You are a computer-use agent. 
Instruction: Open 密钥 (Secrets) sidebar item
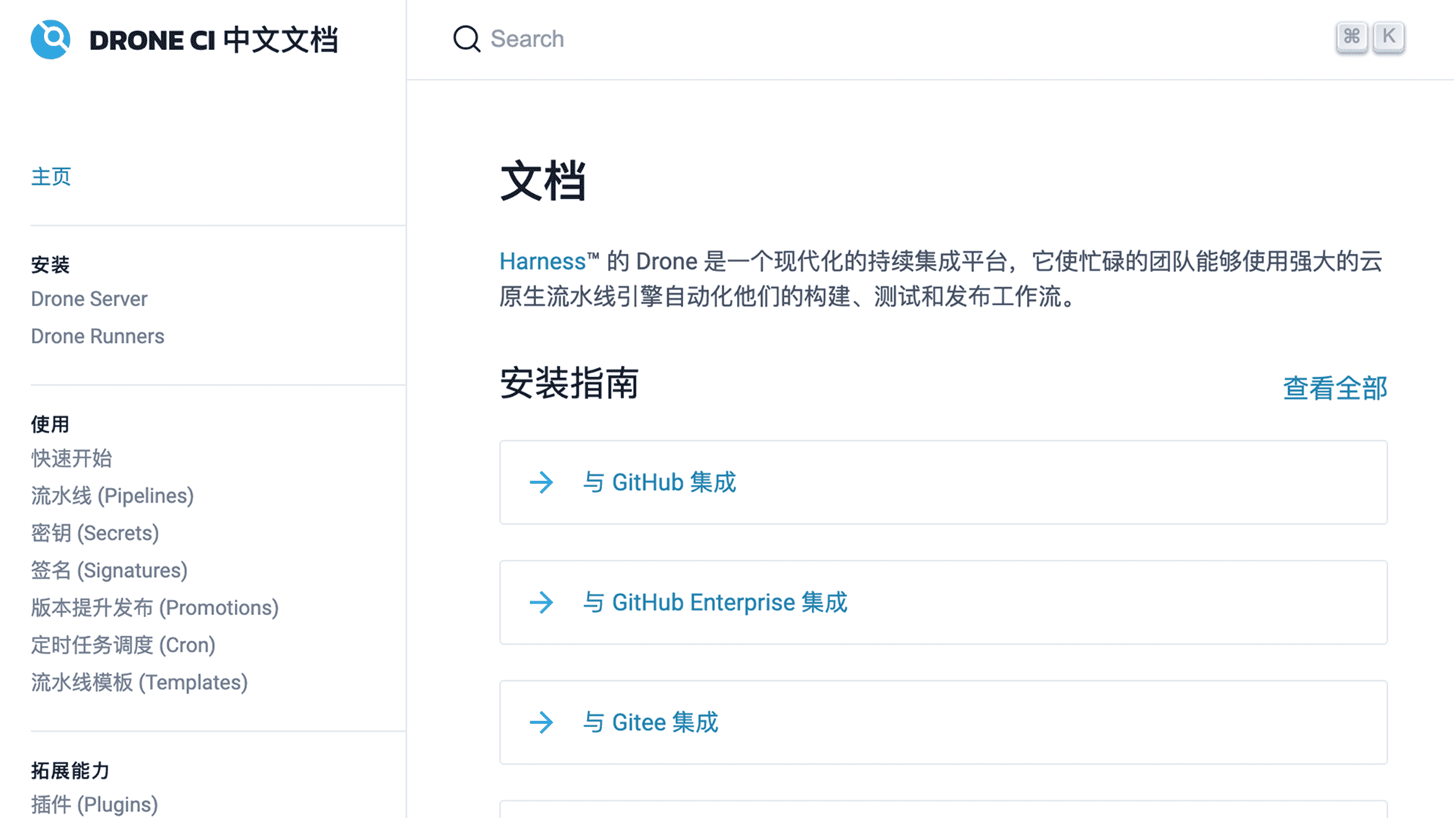click(x=95, y=533)
